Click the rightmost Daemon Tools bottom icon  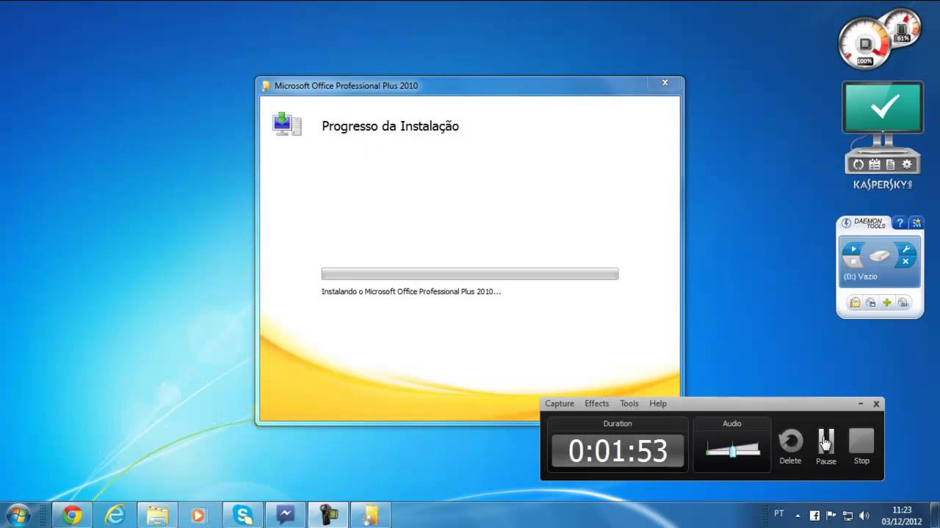(x=903, y=302)
